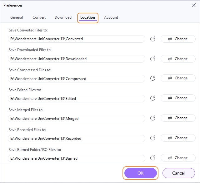Open the Convert tab
200x183 pixels.
(39, 17)
